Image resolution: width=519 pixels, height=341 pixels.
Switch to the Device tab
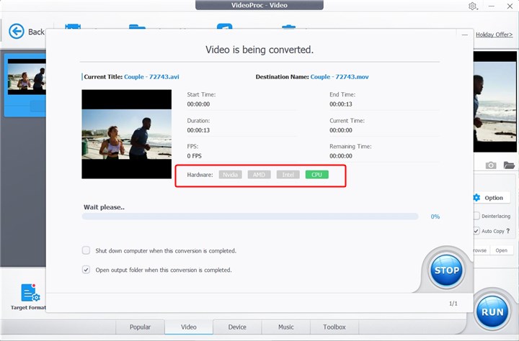click(x=237, y=327)
